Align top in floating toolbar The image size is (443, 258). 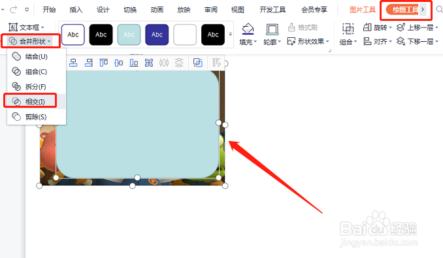click(104, 63)
